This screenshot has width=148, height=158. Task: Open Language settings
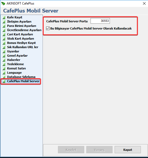[14, 73]
